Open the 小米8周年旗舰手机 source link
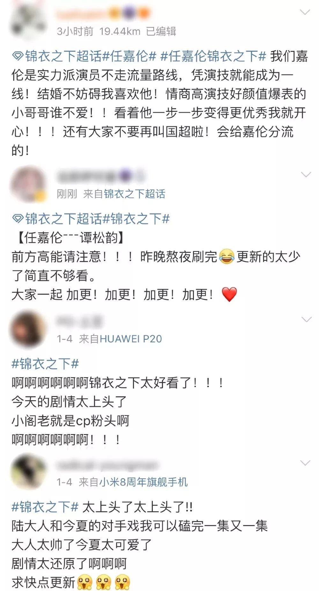 pos(143,482)
